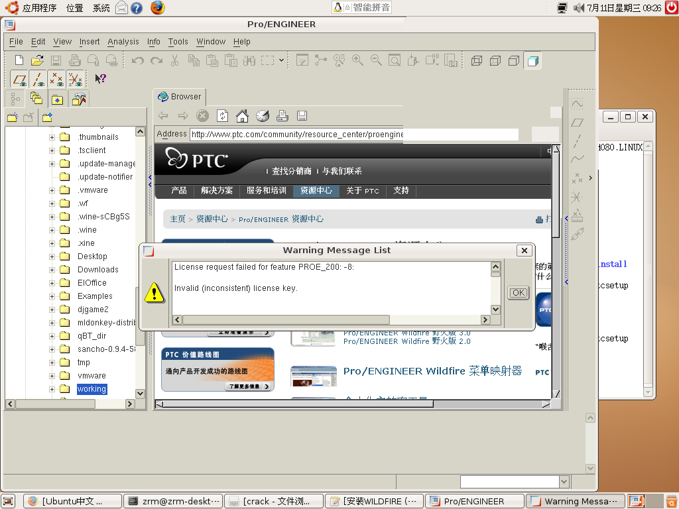Toggle datum planes display

(19, 80)
